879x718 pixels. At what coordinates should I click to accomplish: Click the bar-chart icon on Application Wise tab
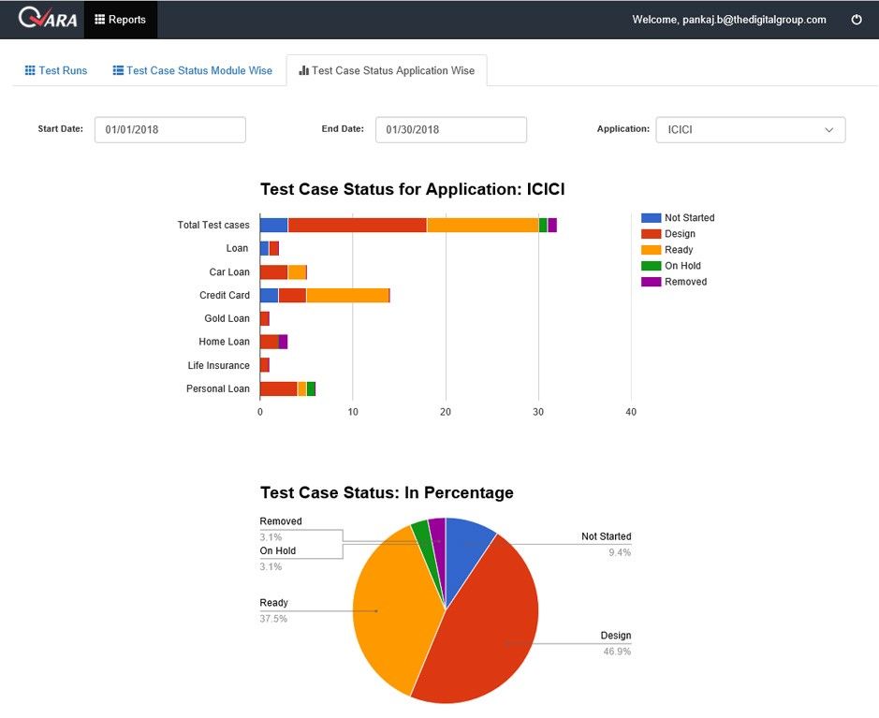point(303,69)
